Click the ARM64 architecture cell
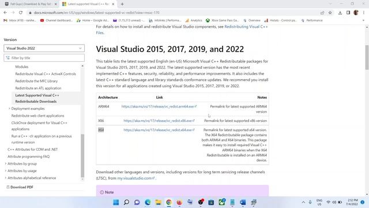The width and height of the screenshot is (369, 208). pos(104,106)
